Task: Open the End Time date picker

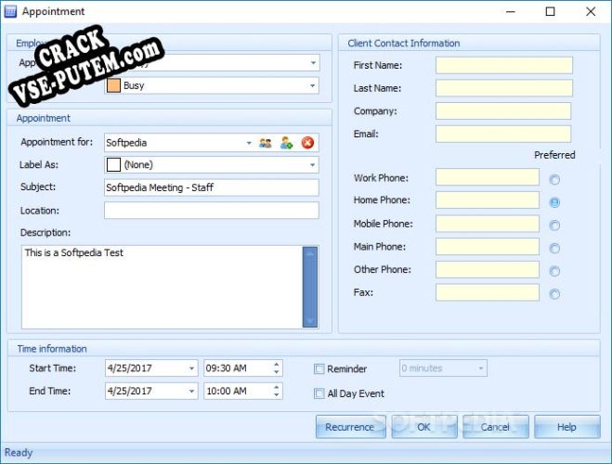Action: tap(191, 391)
